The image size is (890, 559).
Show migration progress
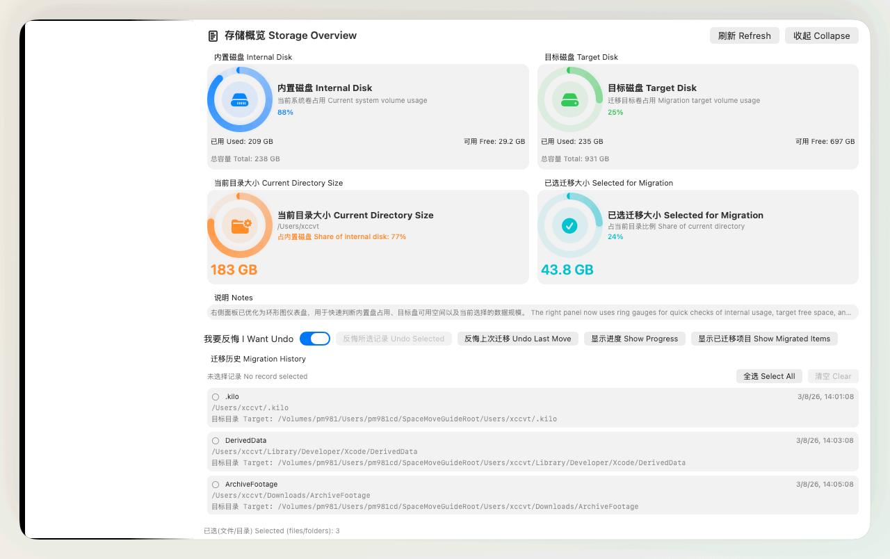click(x=634, y=339)
